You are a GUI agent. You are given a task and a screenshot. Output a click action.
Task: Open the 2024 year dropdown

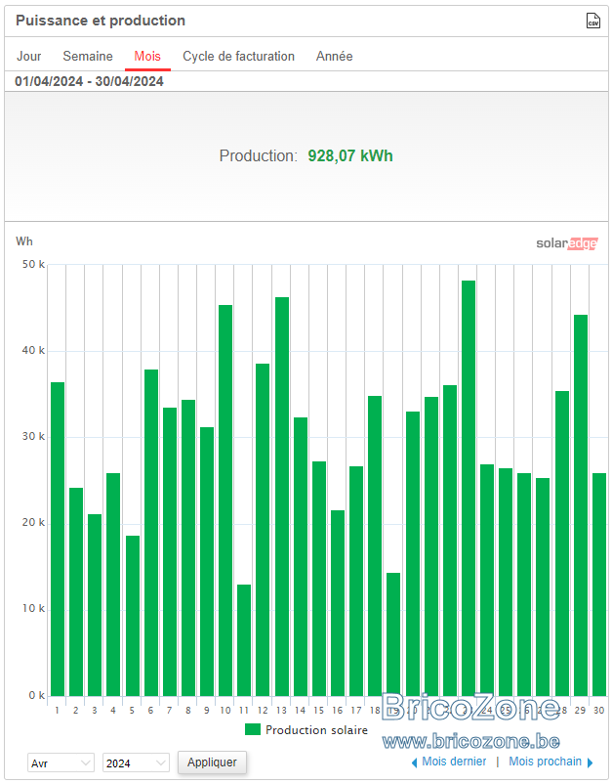136,763
